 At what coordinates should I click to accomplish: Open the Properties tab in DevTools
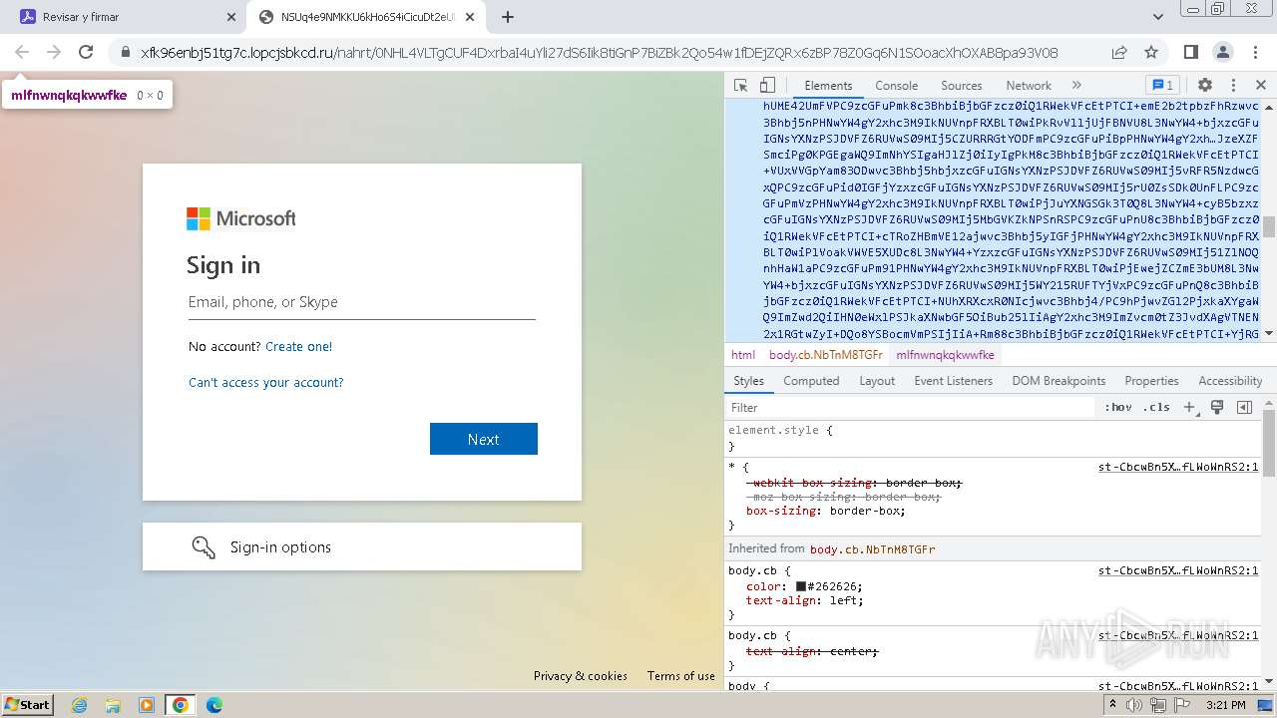click(x=1151, y=381)
